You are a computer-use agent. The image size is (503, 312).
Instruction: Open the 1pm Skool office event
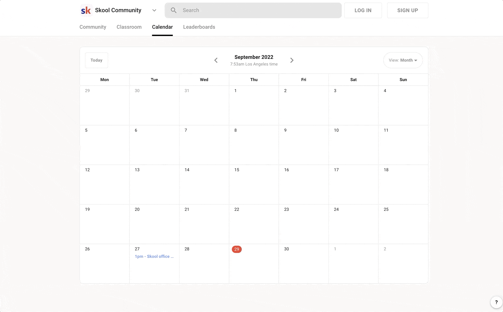pos(154,257)
